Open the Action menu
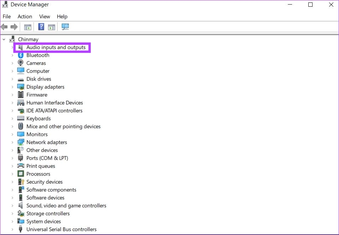 [x=25, y=17]
